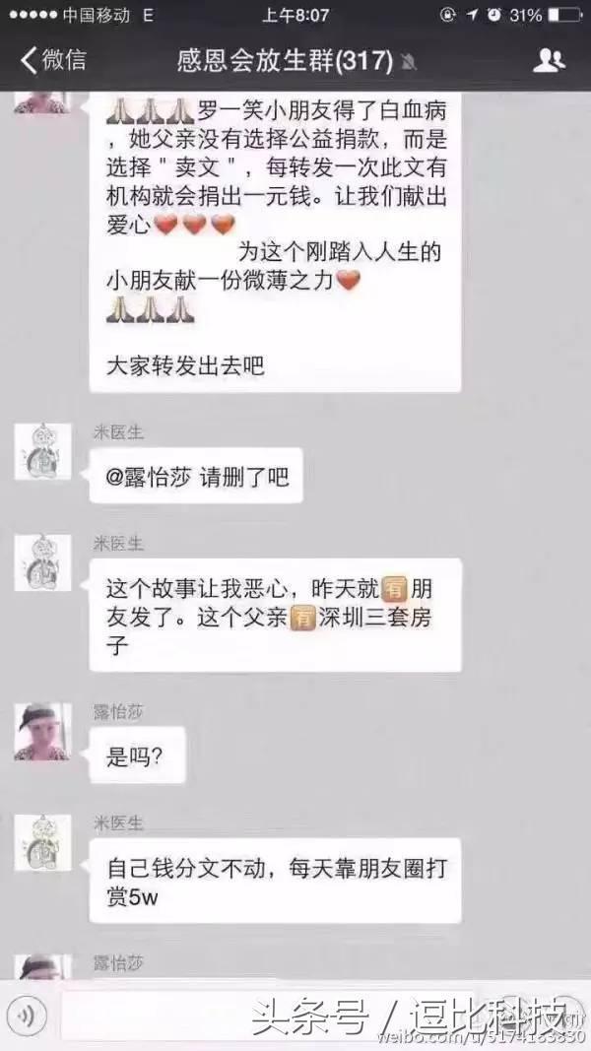Tap battery indicator in status bar
The image size is (591, 1051).
(564, 14)
